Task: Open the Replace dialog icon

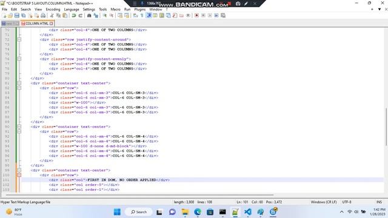Action: click(x=96, y=15)
